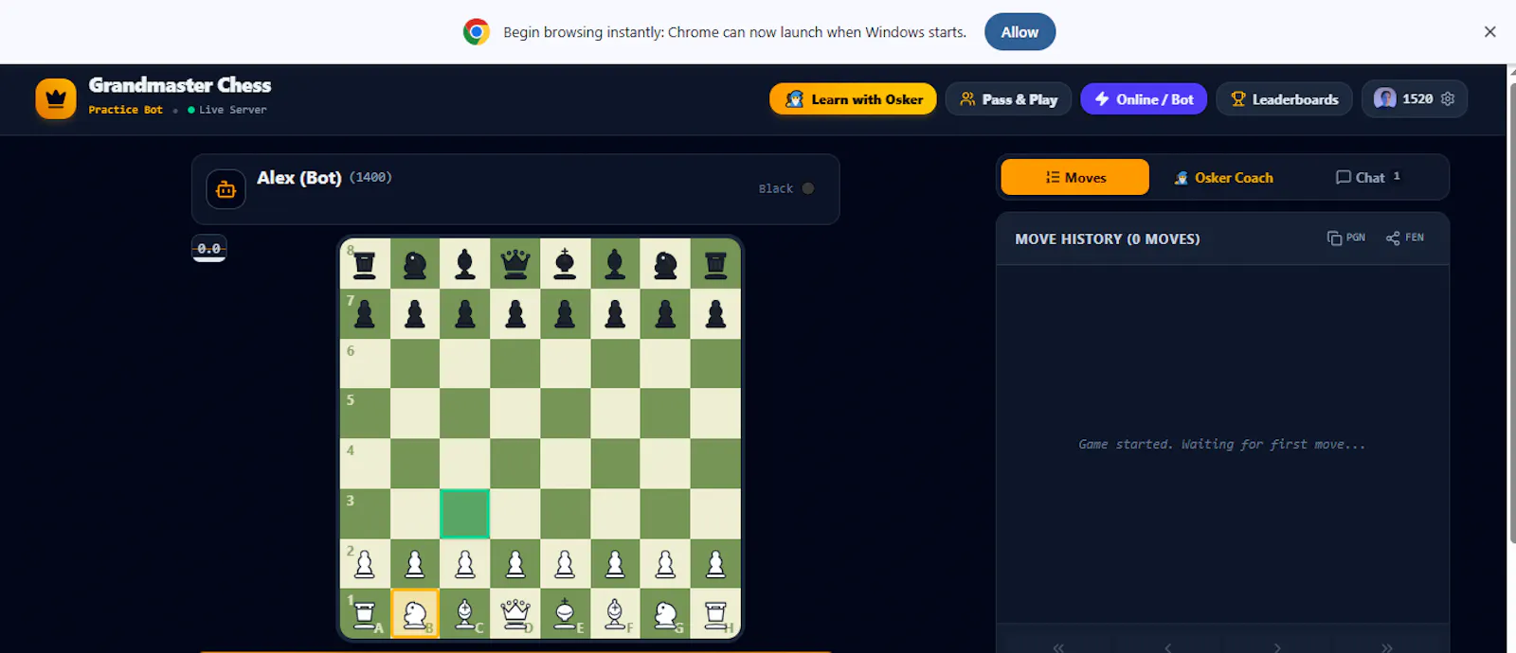Allow Chrome to launch at Windows startup

[x=1020, y=32]
